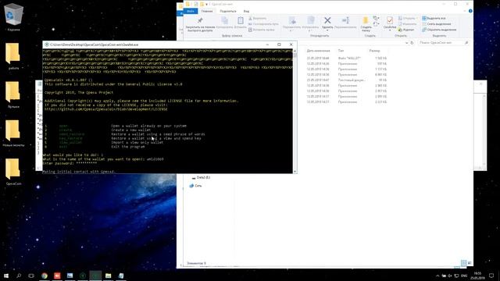The image size is (500, 281).
Task: Minimize the zwallet console window
Action: (267, 44)
